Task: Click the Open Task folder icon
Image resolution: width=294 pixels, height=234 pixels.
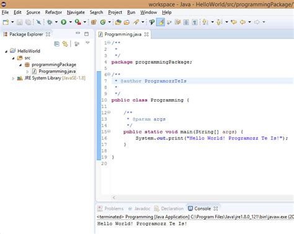Action: pos(127,22)
